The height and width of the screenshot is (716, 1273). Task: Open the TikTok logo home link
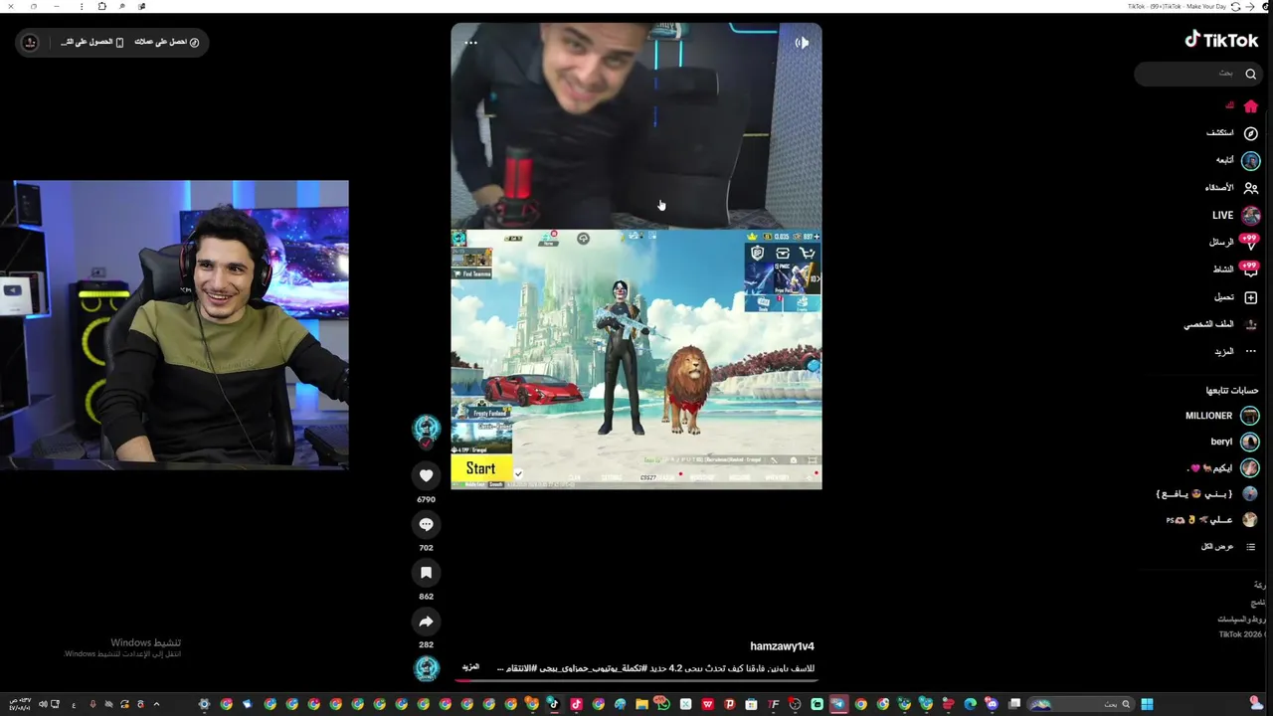pyautogui.click(x=1221, y=40)
